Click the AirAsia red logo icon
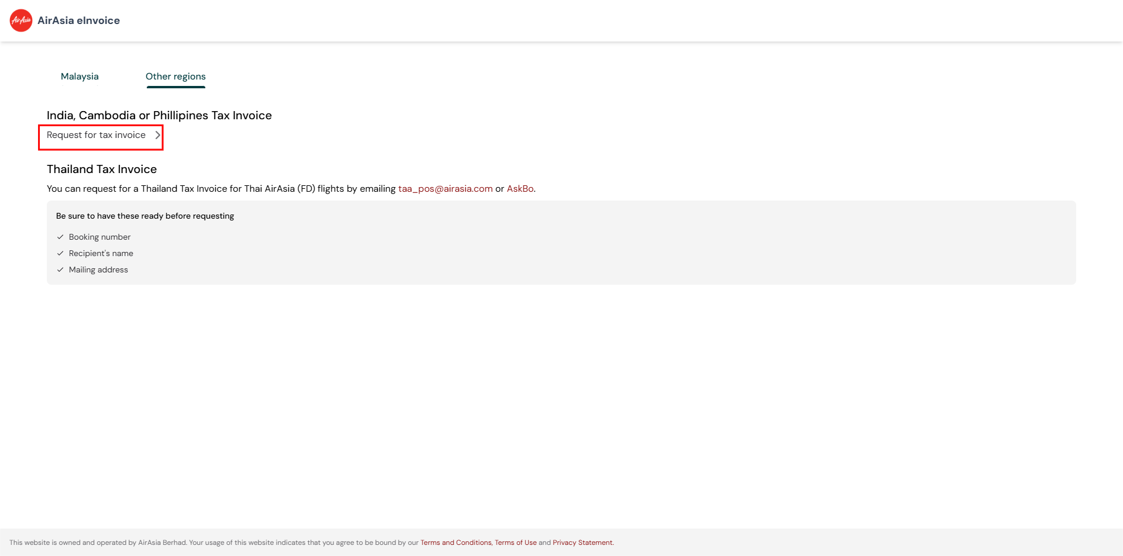The height and width of the screenshot is (556, 1123). pyautogui.click(x=21, y=20)
